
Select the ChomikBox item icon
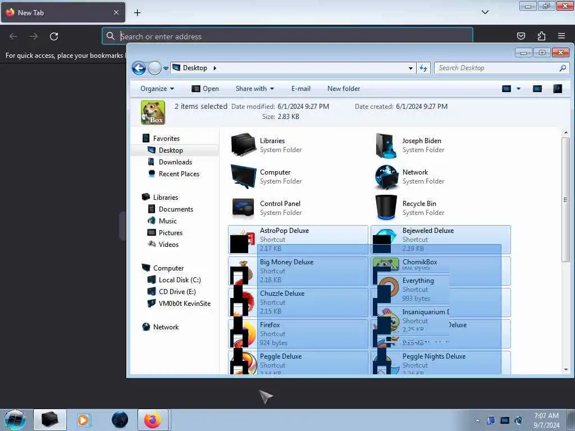pos(386,265)
